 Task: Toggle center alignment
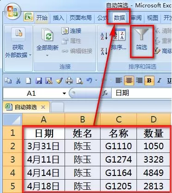[129, 80]
